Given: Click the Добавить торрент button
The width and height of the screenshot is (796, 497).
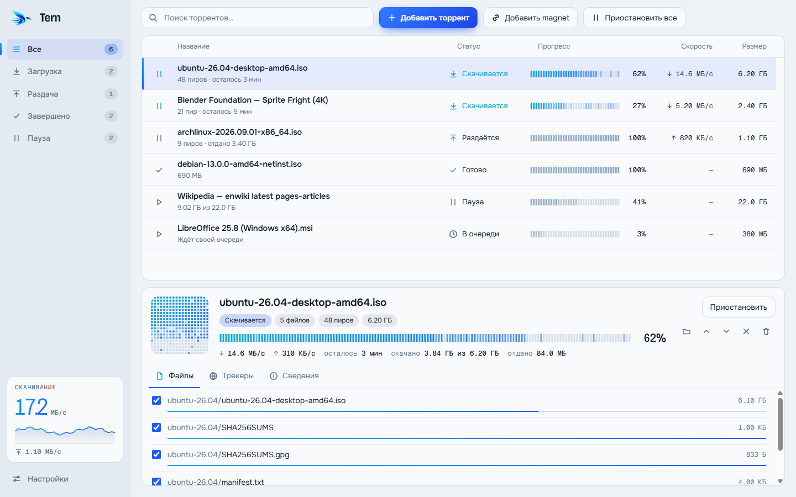Looking at the screenshot, I should click(x=428, y=18).
